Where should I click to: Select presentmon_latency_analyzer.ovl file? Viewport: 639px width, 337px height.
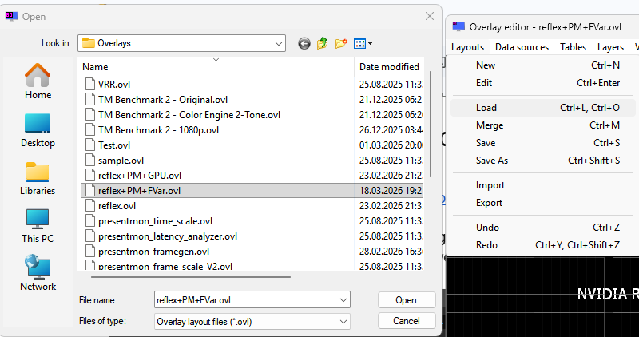[x=168, y=236]
